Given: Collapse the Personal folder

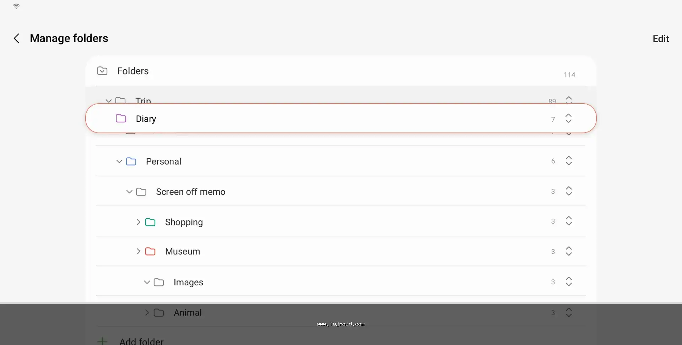Looking at the screenshot, I should 119,161.
